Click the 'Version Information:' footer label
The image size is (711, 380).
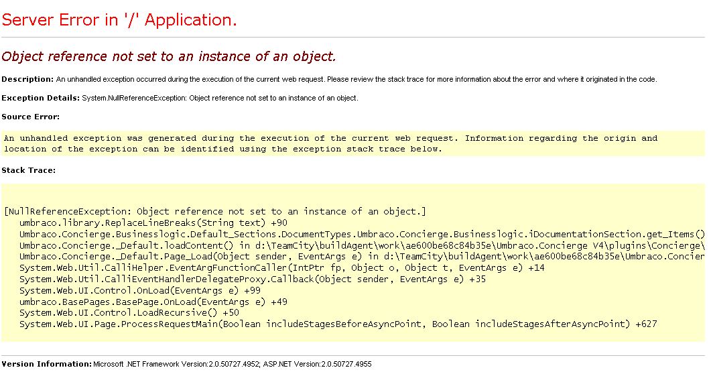47,364
